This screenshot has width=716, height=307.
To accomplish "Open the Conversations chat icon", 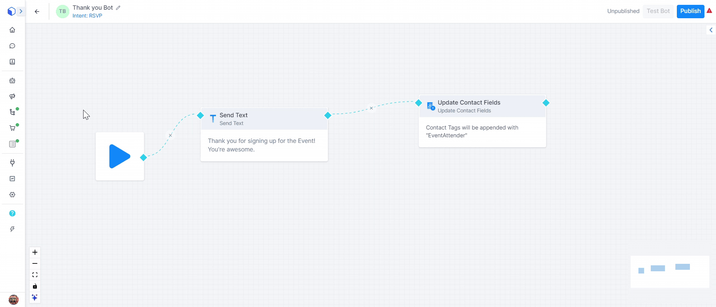I will click(12, 46).
